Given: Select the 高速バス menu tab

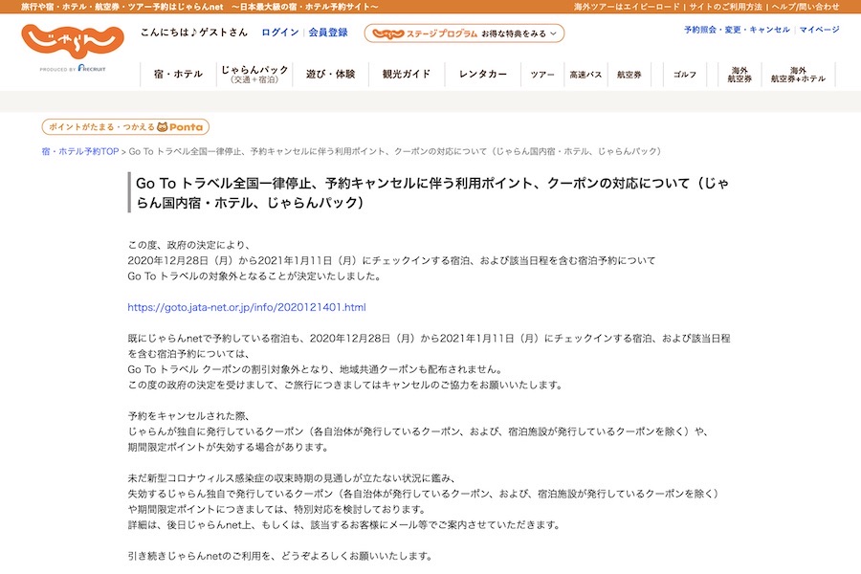Looking at the screenshot, I should click(585, 75).
